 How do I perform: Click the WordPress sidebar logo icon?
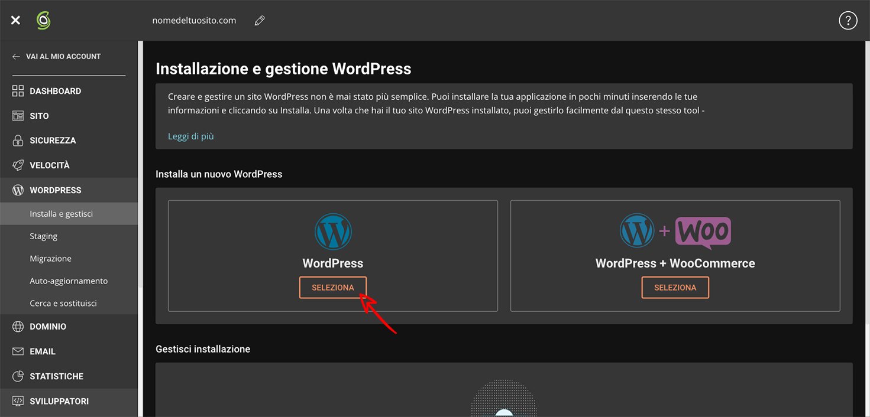(x=18, y=190)
